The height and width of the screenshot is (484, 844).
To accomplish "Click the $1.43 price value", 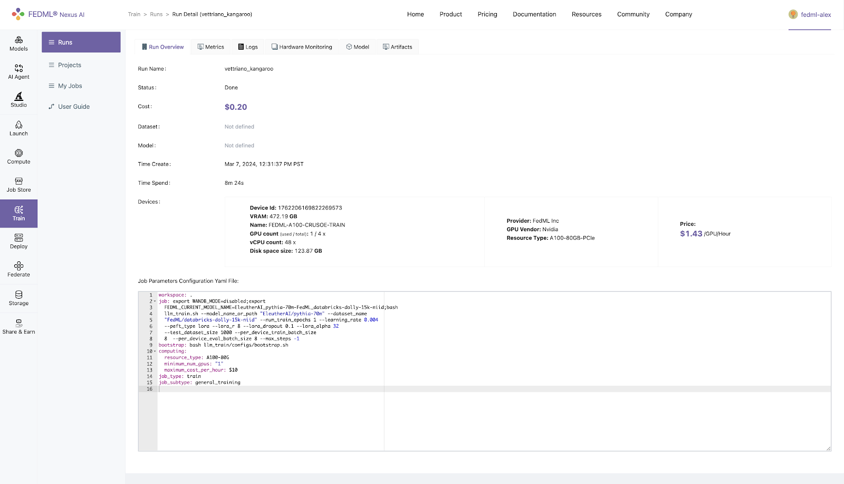I will tap(691, 234).
